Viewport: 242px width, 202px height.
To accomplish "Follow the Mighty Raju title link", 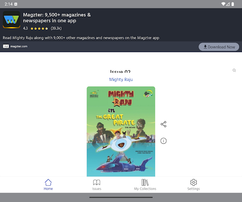I will [121, 79].
